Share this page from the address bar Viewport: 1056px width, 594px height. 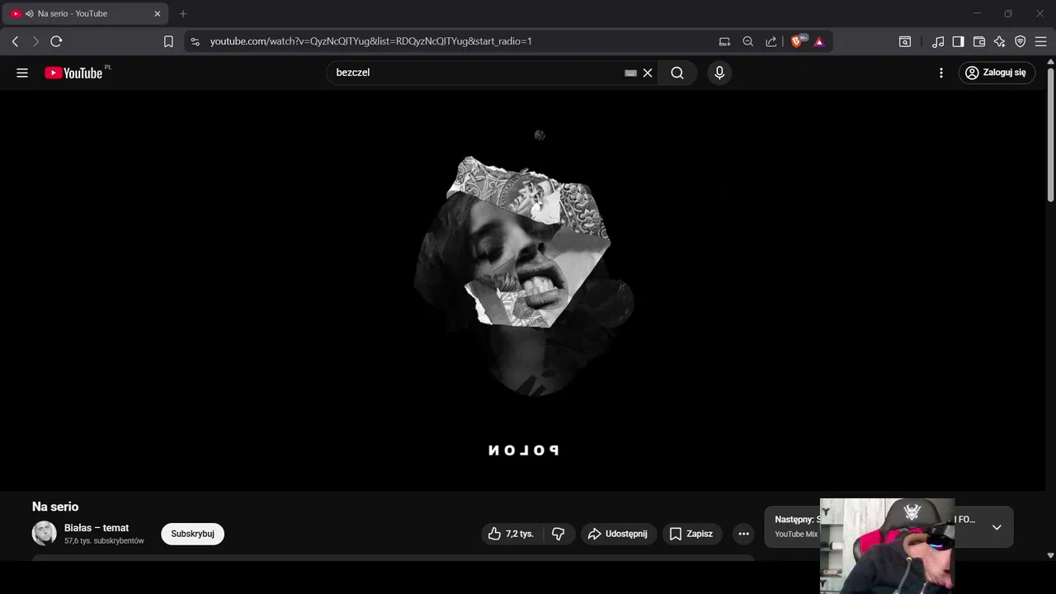(771, 41)
